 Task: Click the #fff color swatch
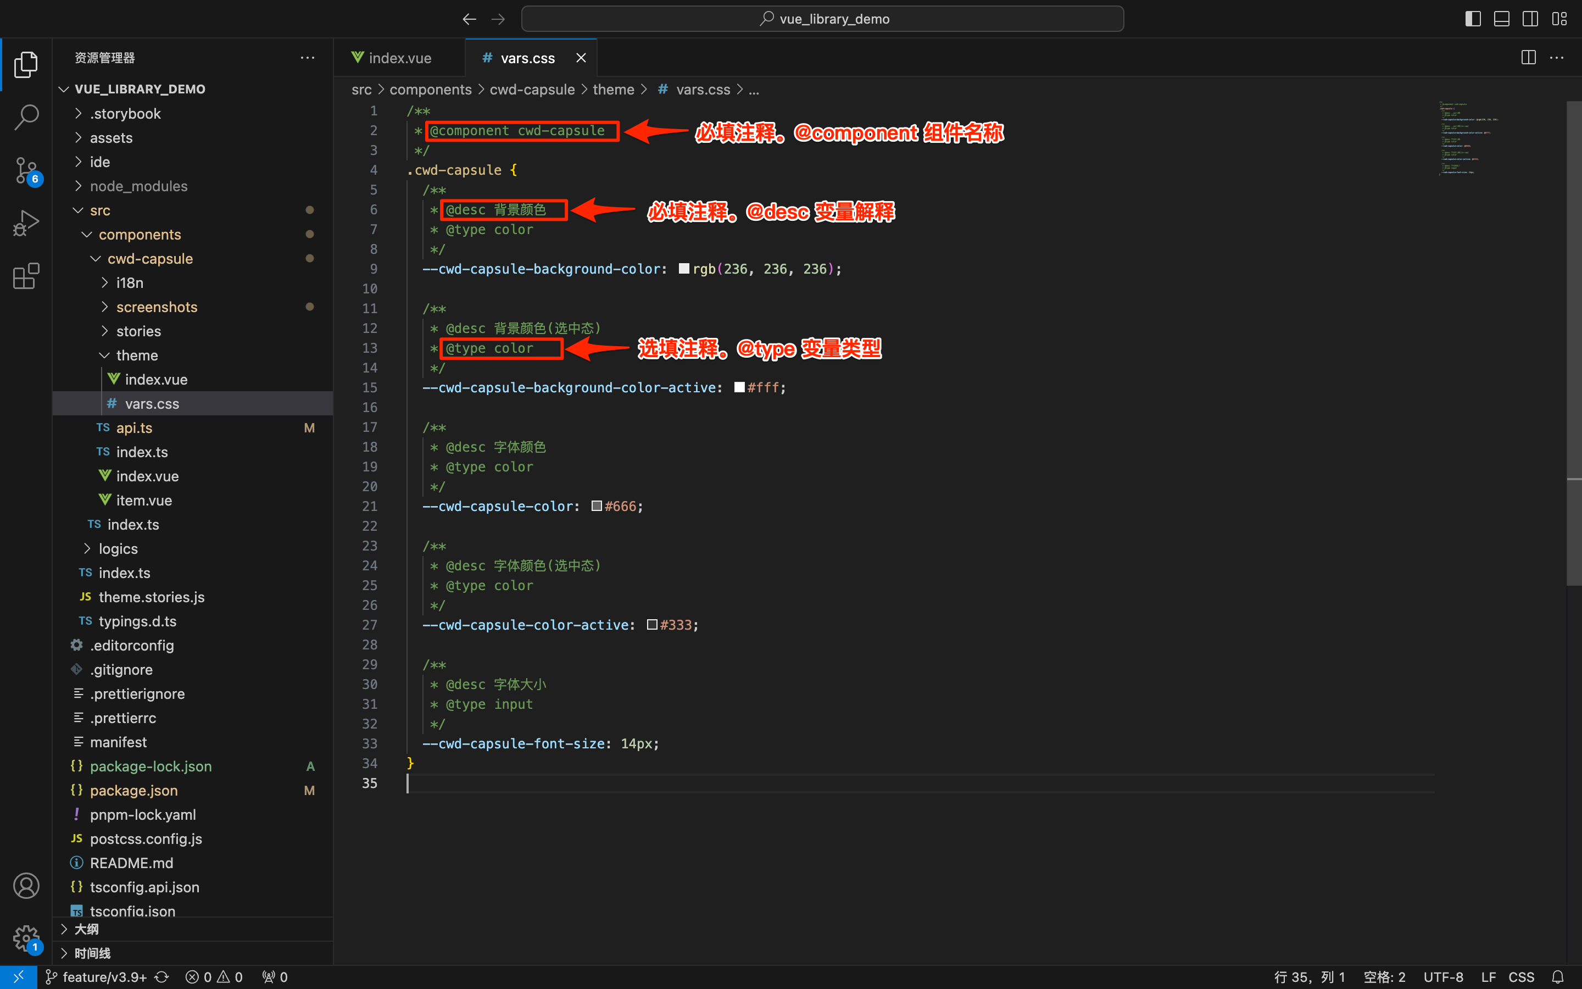(739, 387)
